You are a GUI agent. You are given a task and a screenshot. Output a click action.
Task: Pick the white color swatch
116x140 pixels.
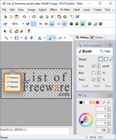[x=87, y=102]
